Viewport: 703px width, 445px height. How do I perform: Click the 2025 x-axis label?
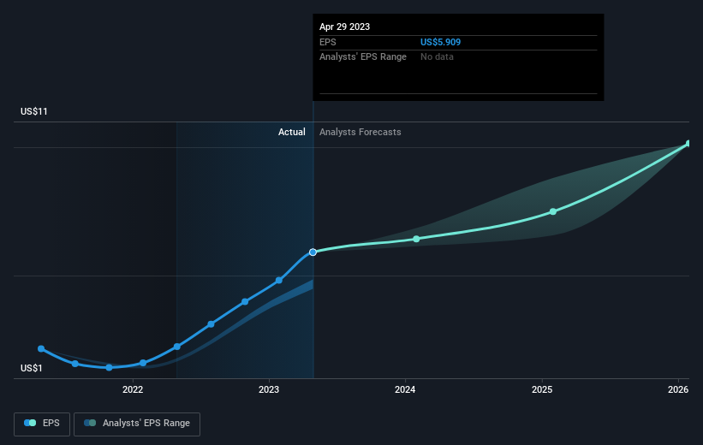(x=542, y=389)
